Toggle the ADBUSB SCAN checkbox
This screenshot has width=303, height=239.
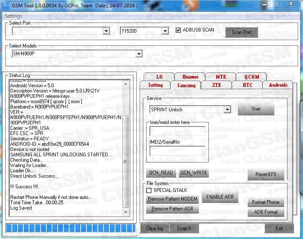(179, 30)
